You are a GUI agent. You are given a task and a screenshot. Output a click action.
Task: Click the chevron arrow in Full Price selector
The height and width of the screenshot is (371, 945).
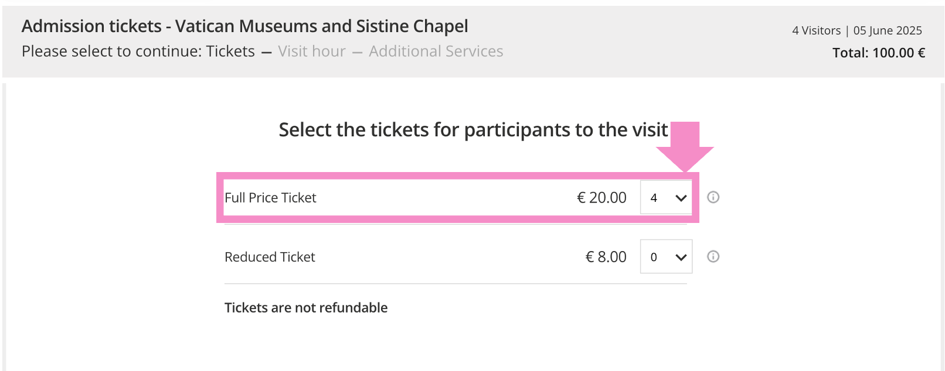[681, 198]
